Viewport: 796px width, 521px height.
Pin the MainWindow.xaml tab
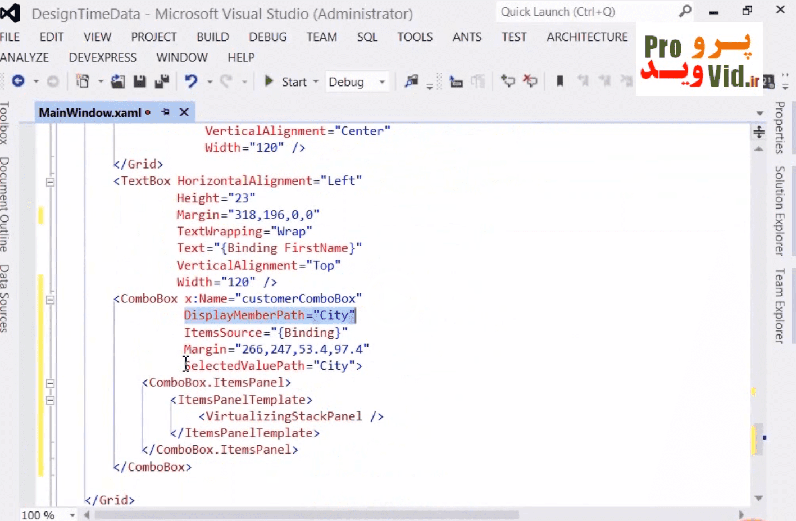(x=165, y=112)
